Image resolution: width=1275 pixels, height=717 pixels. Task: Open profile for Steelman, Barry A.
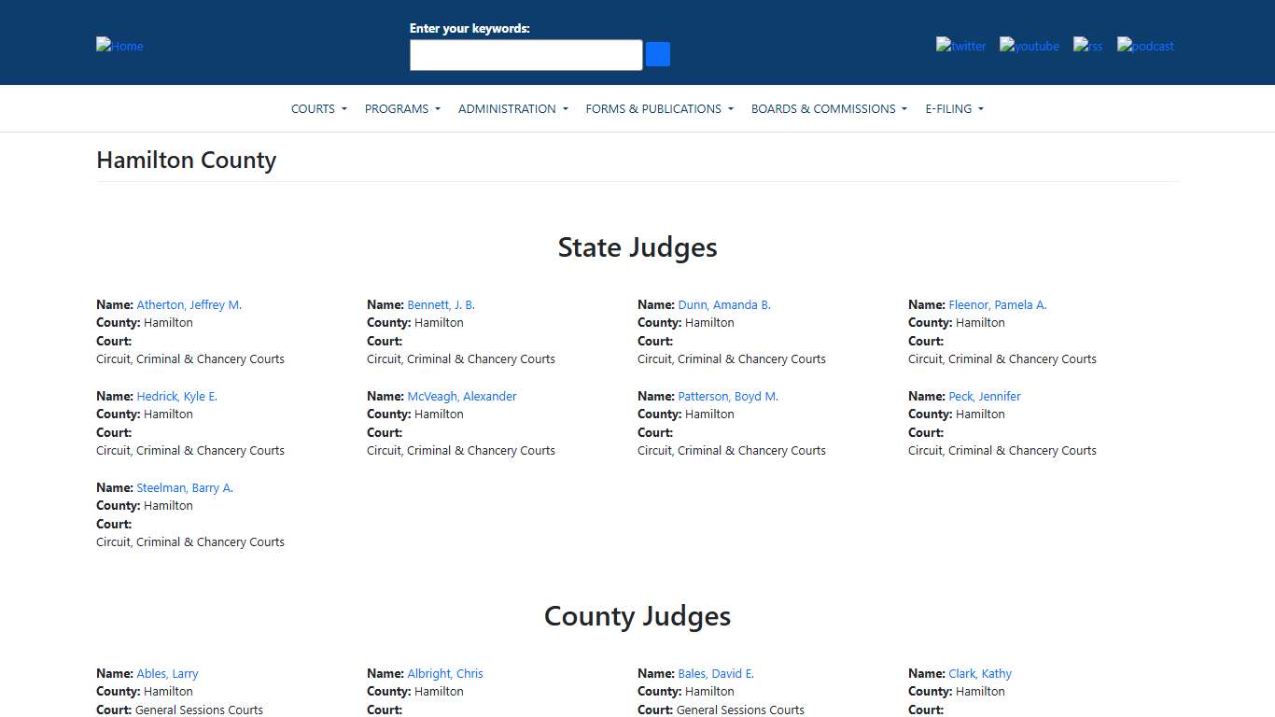(185, 487)
